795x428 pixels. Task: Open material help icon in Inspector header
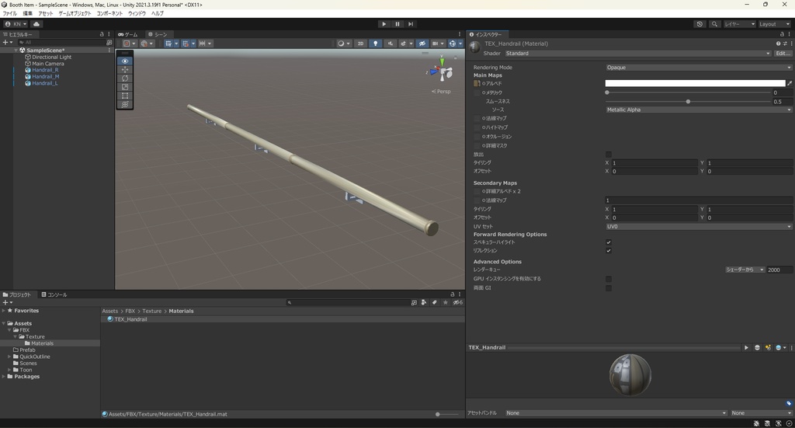(x=778, y=43)
